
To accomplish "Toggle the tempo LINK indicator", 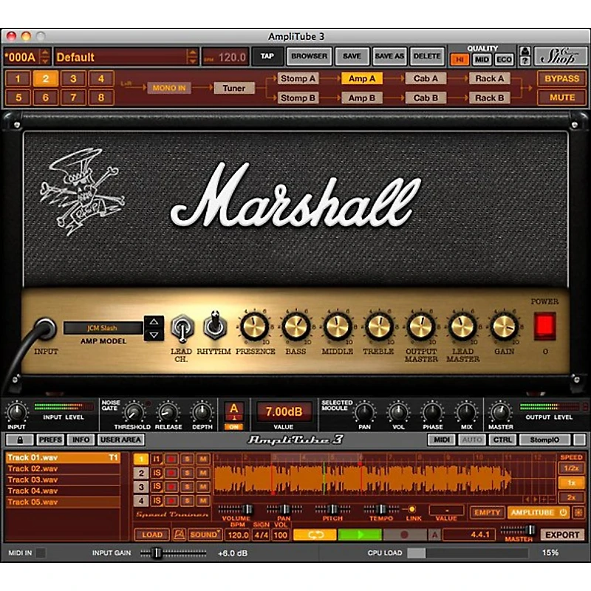I will click(412, 509).
